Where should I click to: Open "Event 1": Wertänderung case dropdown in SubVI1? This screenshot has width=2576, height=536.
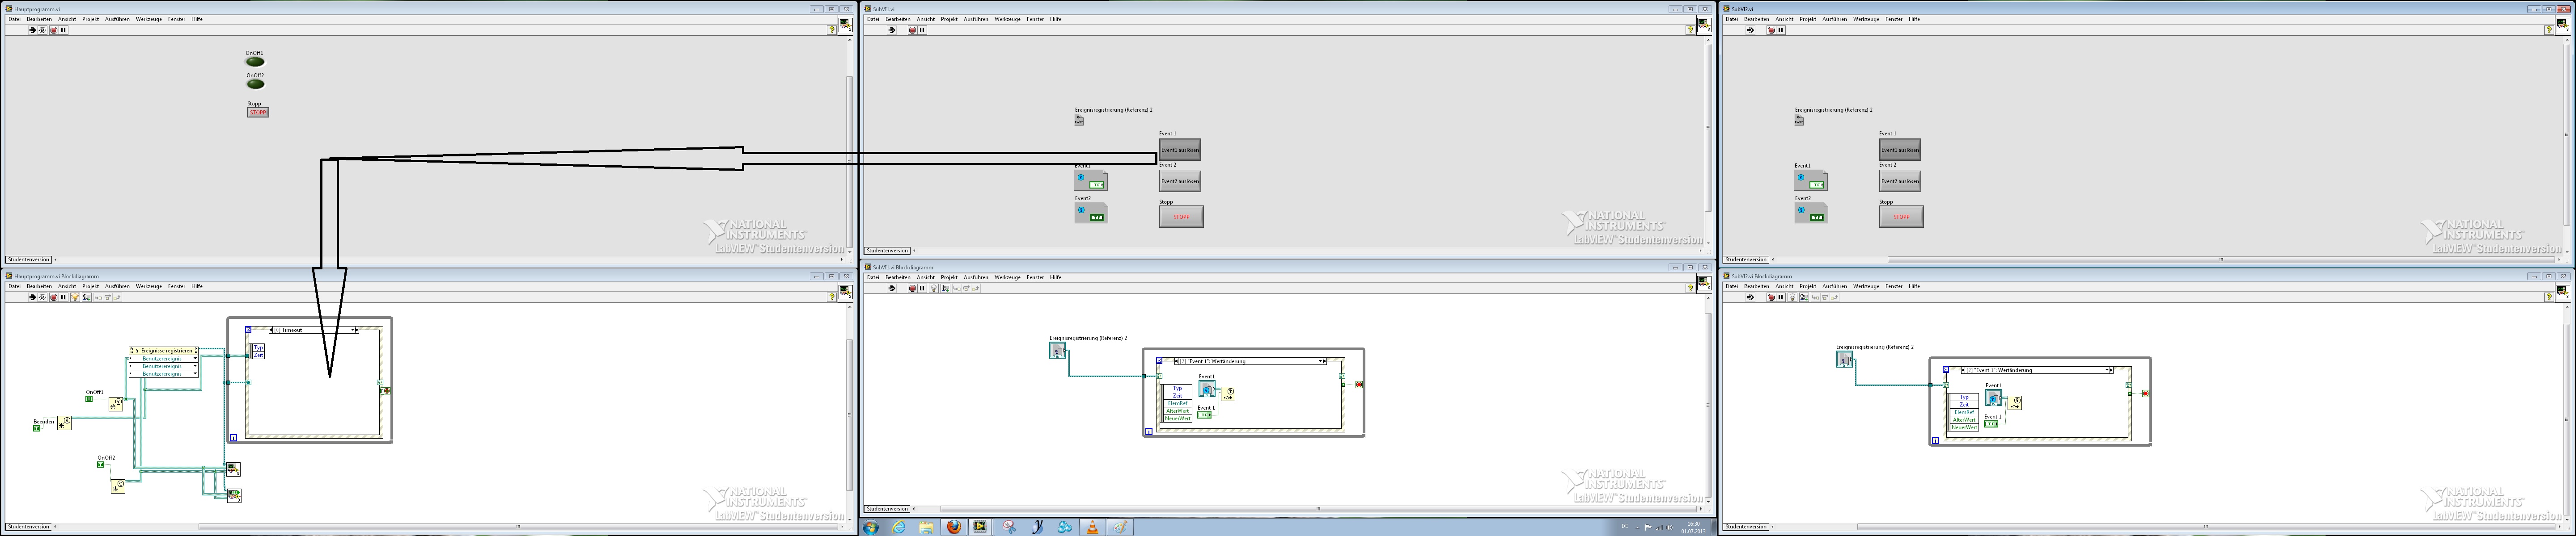point(1321,361)
